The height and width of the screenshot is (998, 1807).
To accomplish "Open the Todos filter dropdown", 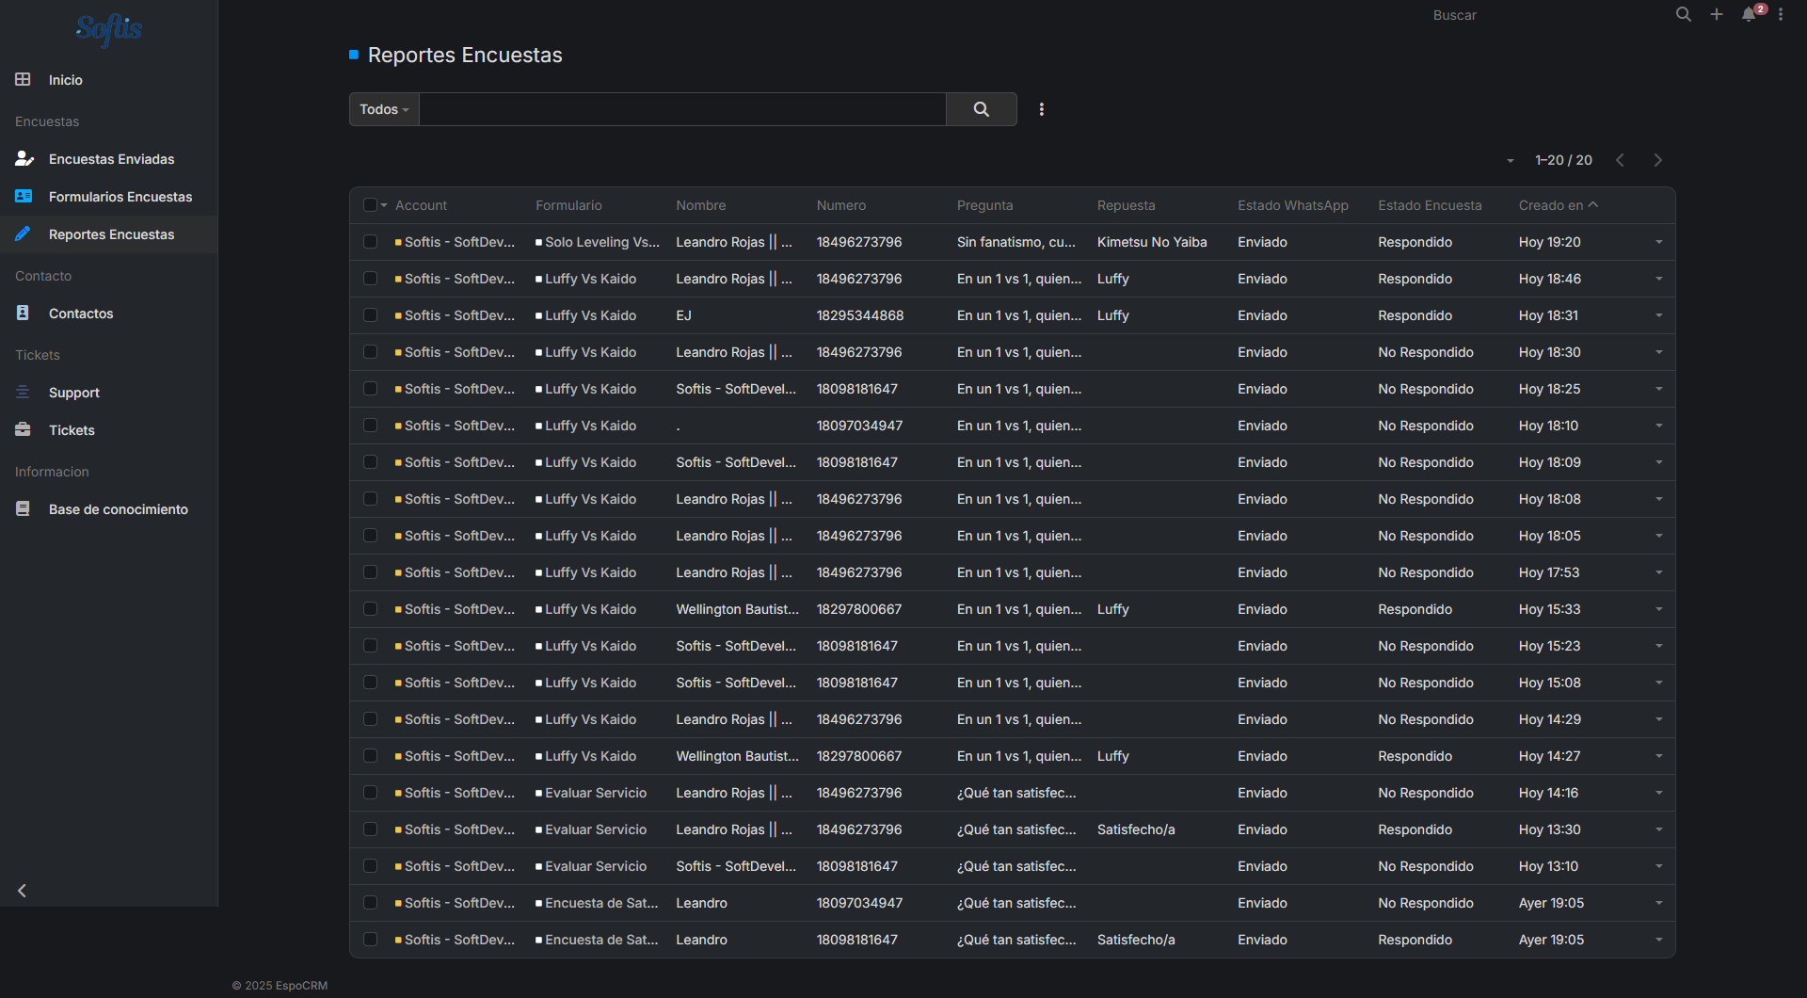I will pyautogui.click(x=384, y=109).
